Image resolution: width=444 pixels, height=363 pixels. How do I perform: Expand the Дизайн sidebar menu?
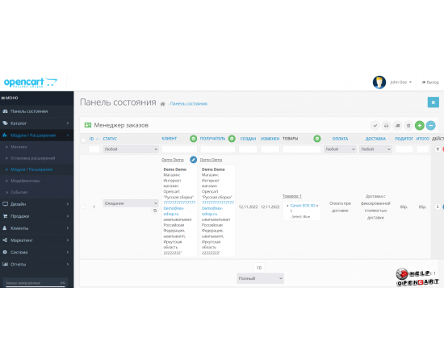(37, 204)
